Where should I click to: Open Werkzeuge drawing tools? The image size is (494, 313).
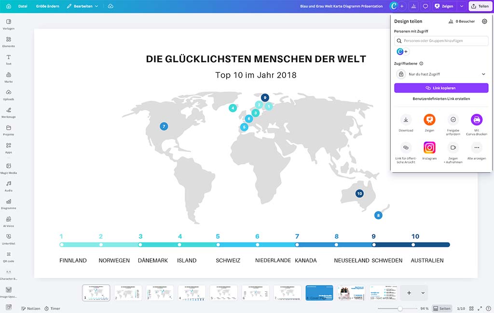9,113
